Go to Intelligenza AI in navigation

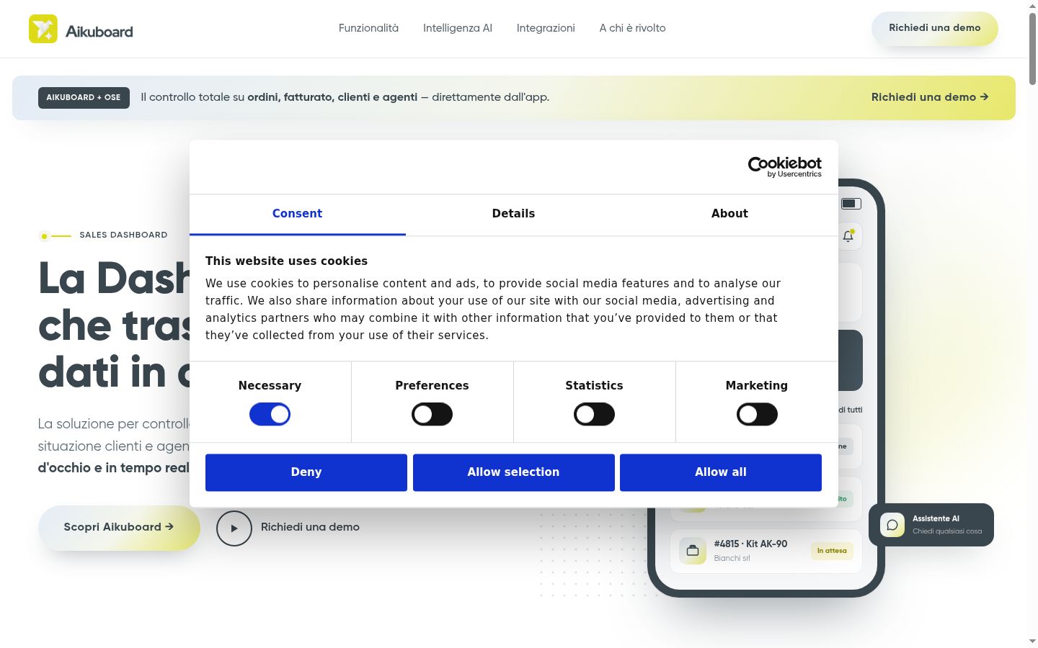[458, 28]
